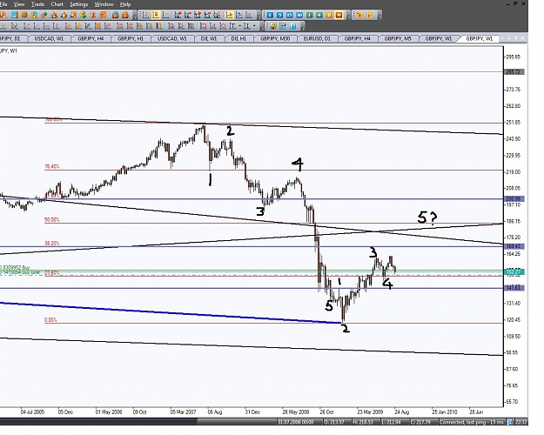
Task: Click the blue table-list icon in top toolbar
Action: pos(15,15)
